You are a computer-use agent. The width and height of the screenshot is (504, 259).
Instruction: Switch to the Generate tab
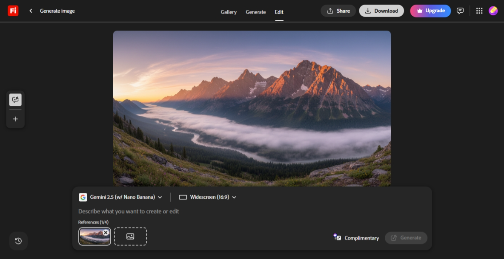255,12
